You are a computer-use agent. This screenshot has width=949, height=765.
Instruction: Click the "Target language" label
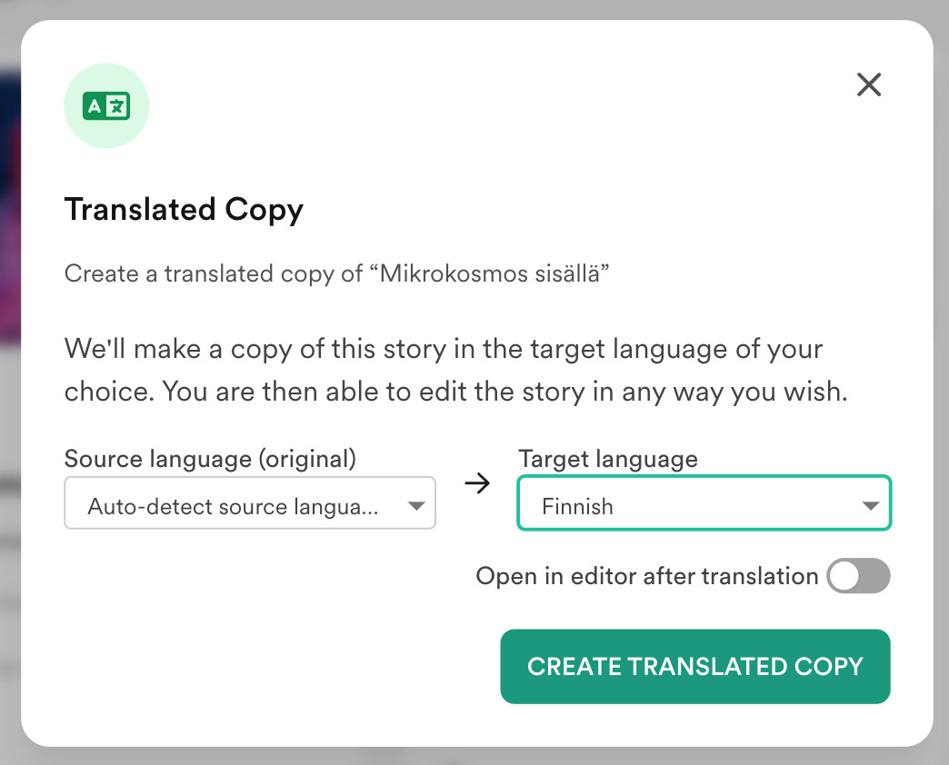608,459
